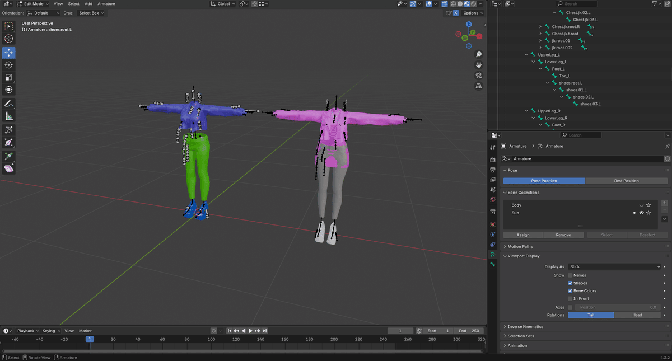Select the Bone Size tool
Viewport: 672px width, 361px height.
[9, 143]
